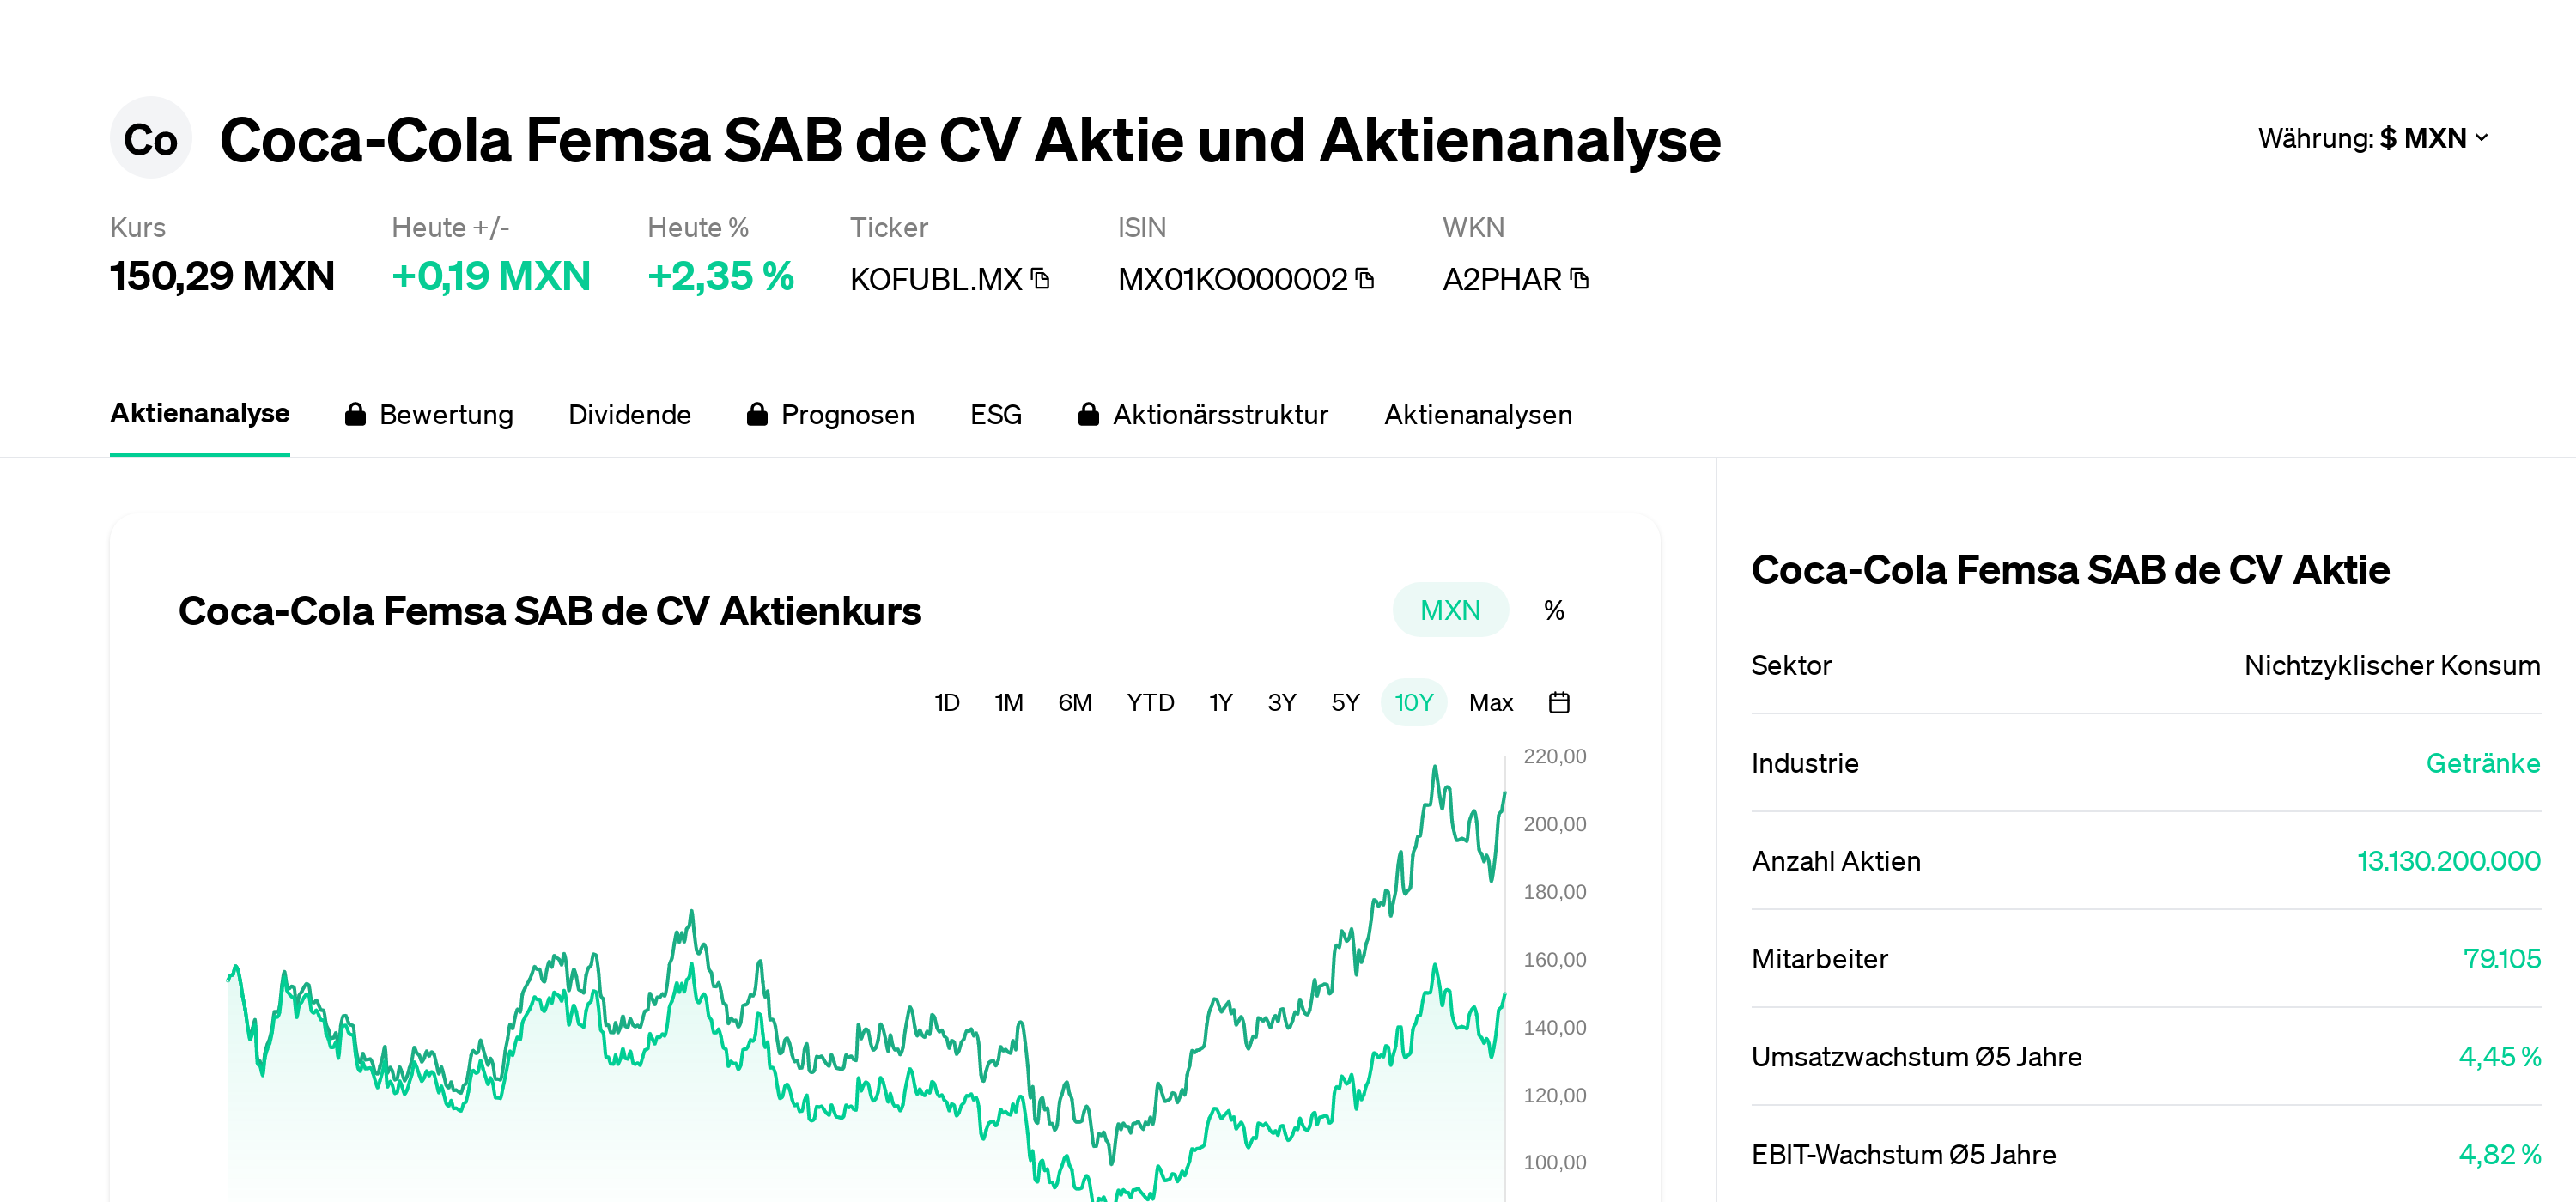Click the lock icon next to Bewertung
The height and width of the screenshot is (1202, 2576).
click(x=355, y=414)
